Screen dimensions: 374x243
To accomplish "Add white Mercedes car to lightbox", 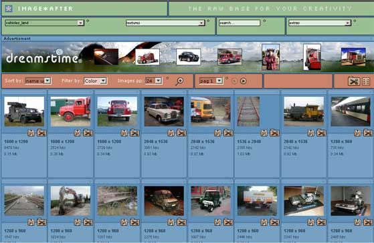I will 181,133.
